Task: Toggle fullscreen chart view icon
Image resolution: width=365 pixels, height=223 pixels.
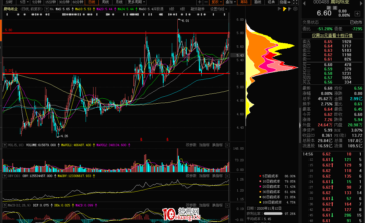Action: click(x=296, y=2)
